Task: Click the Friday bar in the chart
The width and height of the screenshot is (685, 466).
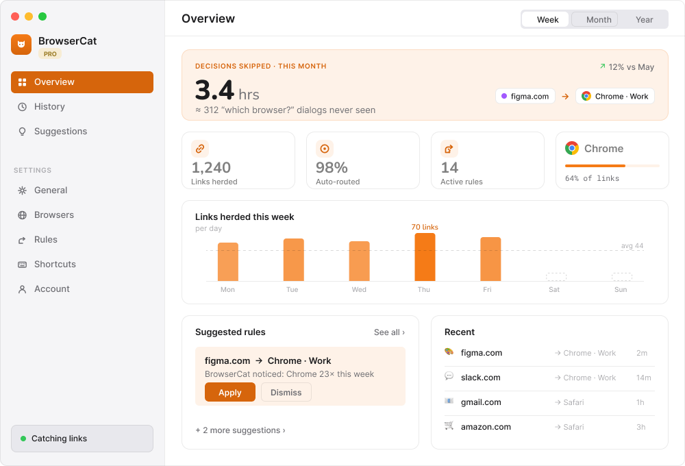Action: pos(490,259)
